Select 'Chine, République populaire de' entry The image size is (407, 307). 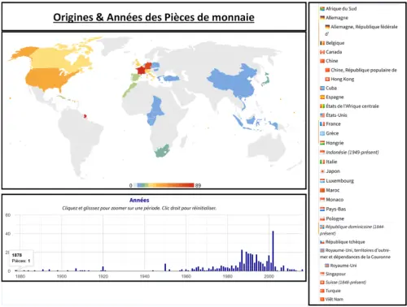[x=361, y=70]
